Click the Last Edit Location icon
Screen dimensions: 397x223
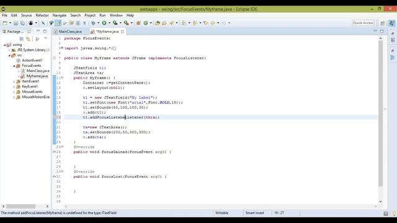(206, 23)
